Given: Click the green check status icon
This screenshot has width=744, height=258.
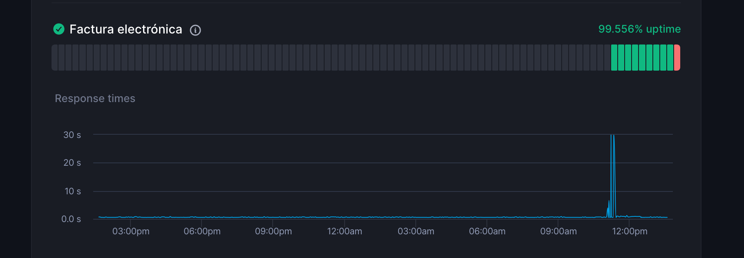Looking at the screenshot, I should 59,29.
